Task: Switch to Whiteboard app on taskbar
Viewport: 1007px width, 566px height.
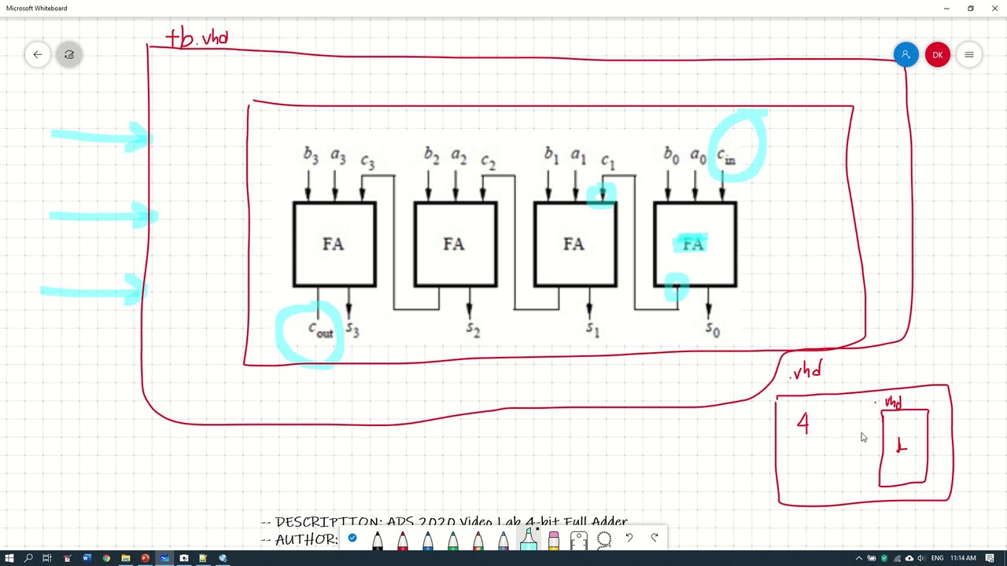Action: click(x=164, y=558)
